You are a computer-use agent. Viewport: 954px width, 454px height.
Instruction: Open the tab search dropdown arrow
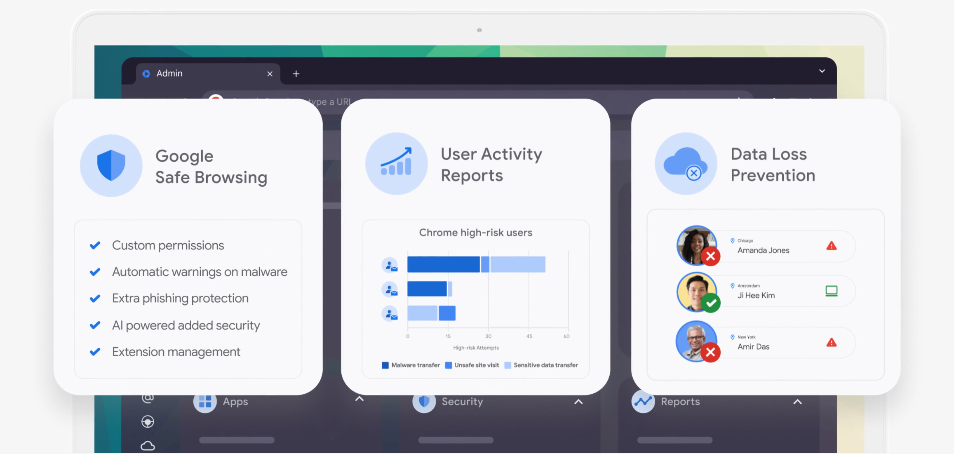pos(822,71)
